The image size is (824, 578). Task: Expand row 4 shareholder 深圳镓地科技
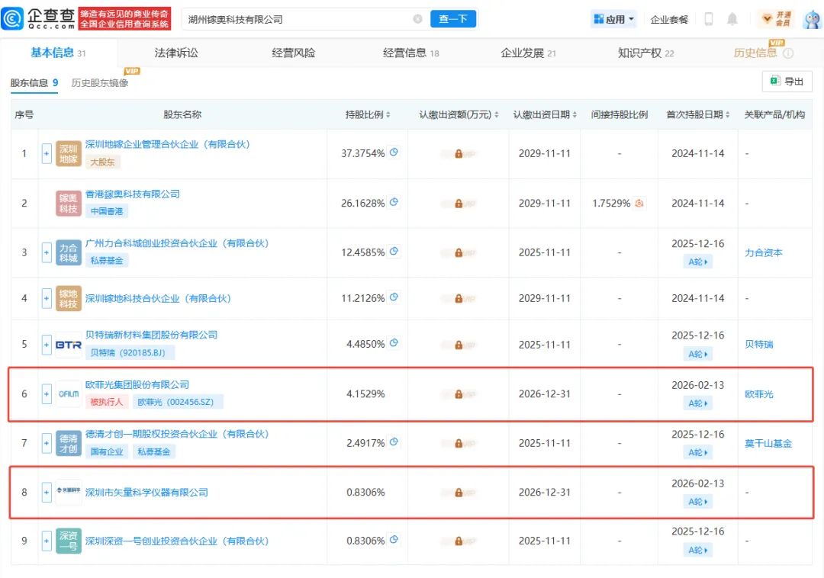(47, 298)
